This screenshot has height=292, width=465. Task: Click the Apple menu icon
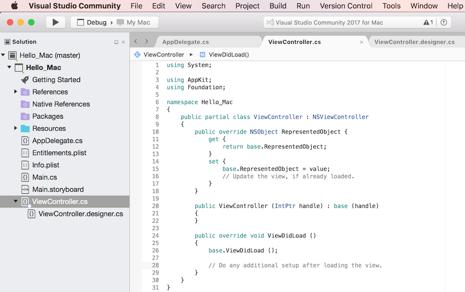pyautogui.click(x=14, y=6)
